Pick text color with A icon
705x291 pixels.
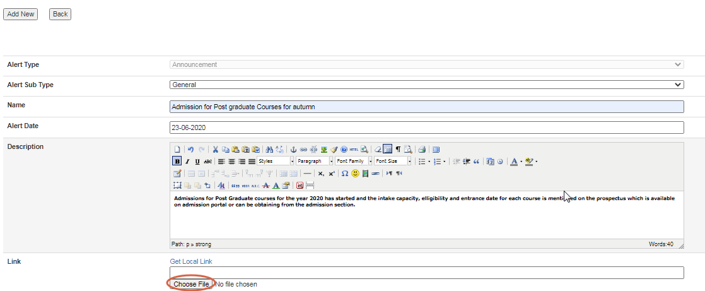[514, 162]
